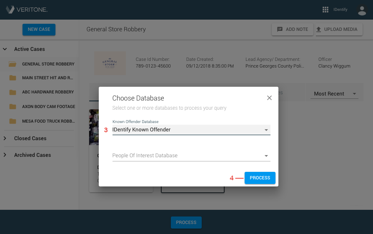Click officer name Clancy Wiggum
Screen dimensions: 373x234
pyautogui.click(x=334, y=66)
